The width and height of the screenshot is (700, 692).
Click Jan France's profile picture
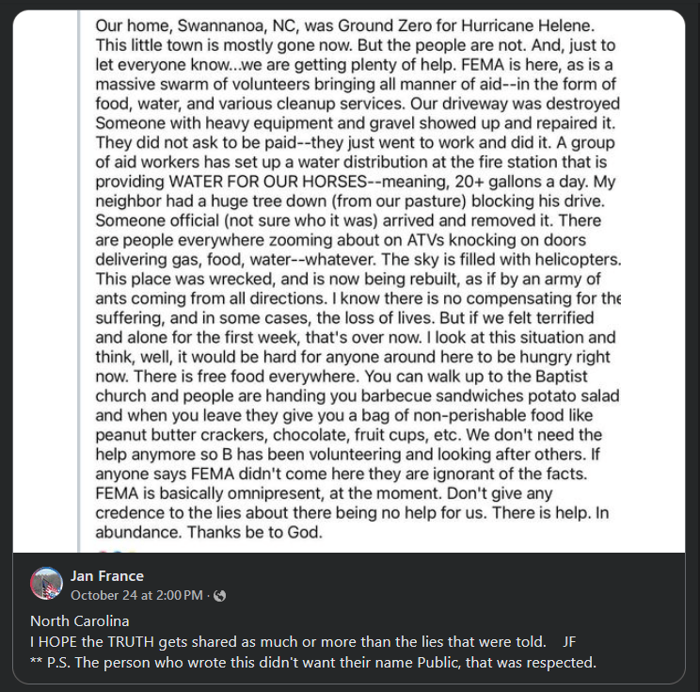[47, 585]
